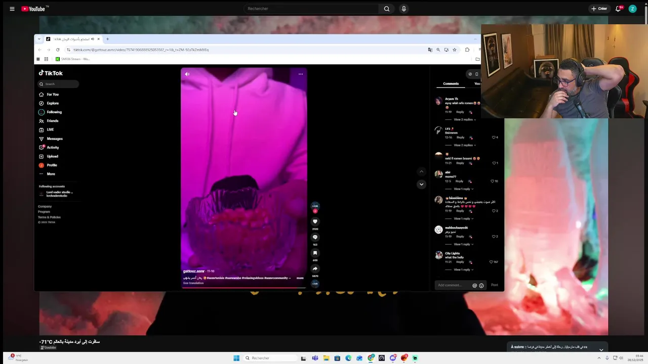Like the TikTok video with the heart icon
The width and height of the screenshot is (648, 364).
pyautogui.click(x=315, y=221)
